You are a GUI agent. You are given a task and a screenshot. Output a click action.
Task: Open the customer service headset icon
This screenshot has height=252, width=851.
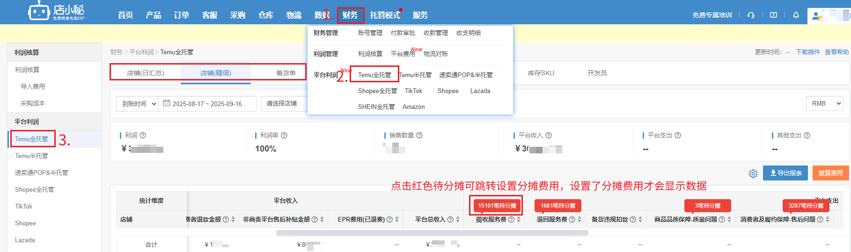(751, 15)
